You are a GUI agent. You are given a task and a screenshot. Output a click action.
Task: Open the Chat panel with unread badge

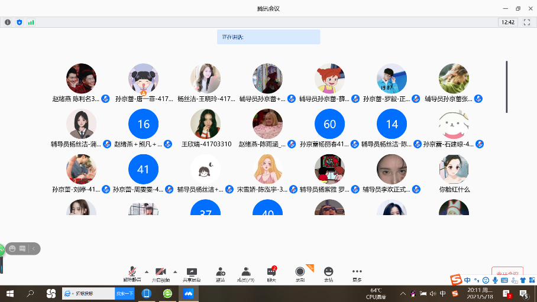click(x=271, y=274)
